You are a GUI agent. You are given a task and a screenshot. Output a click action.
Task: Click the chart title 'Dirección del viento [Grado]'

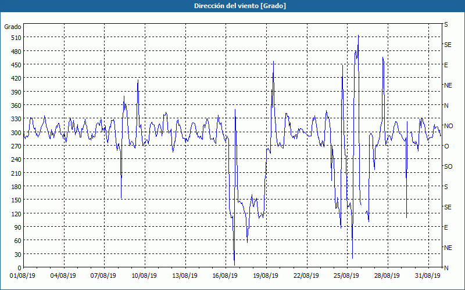pos(240,6)
